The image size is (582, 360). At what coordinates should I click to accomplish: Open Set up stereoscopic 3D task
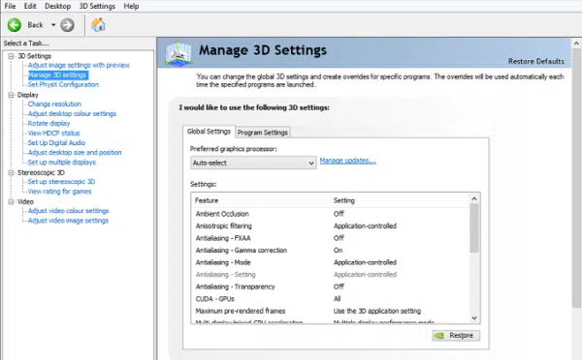(x=61, y=182)
